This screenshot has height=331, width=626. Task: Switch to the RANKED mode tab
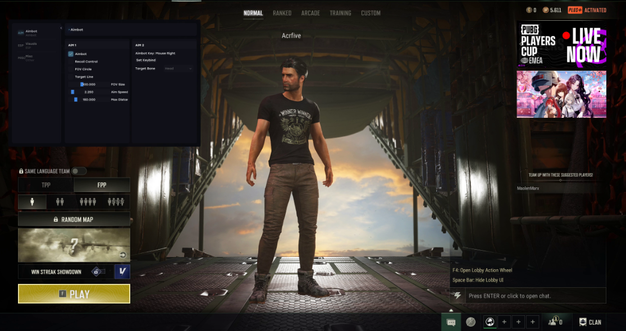282,13
